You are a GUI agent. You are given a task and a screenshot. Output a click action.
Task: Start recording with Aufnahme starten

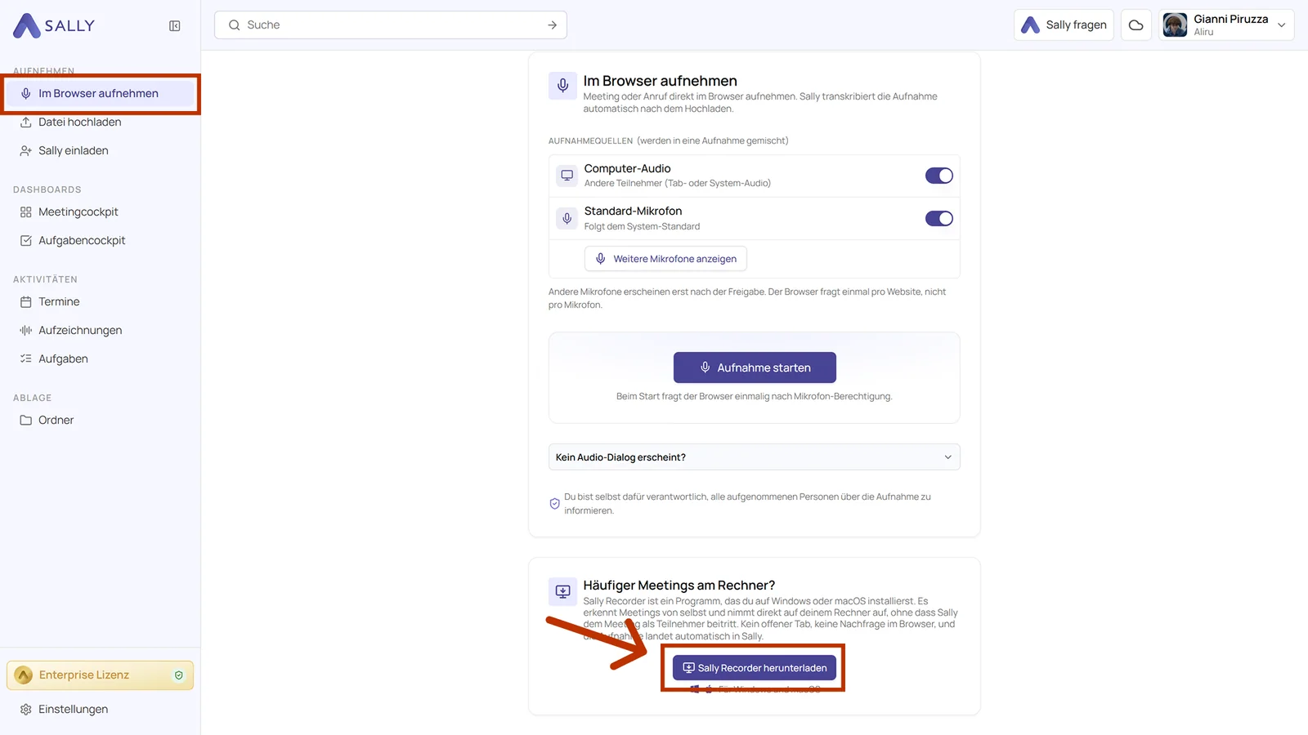tap(755, 367)
